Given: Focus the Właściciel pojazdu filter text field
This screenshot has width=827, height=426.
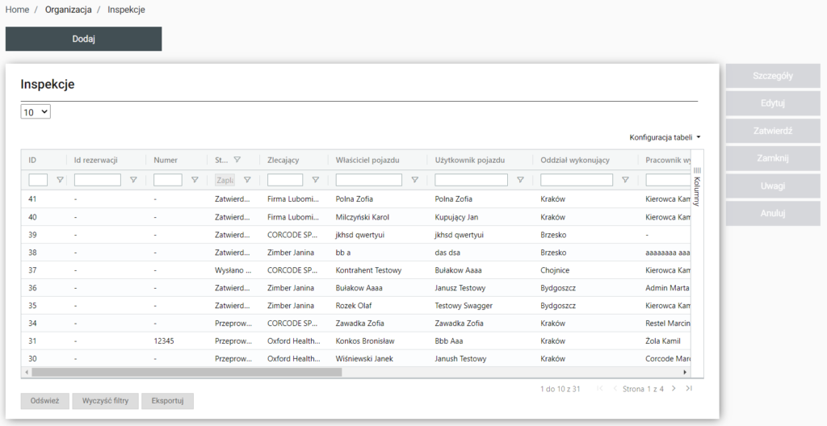Looking at the screenshot, I should click(368, 180).
